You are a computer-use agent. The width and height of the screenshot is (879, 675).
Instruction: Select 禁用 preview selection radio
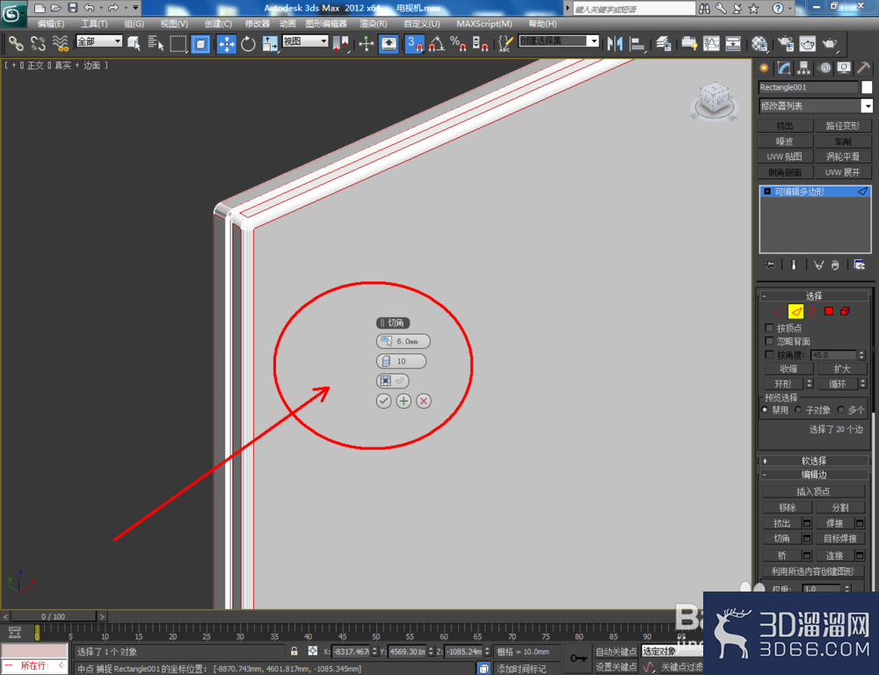pos(765,410)
